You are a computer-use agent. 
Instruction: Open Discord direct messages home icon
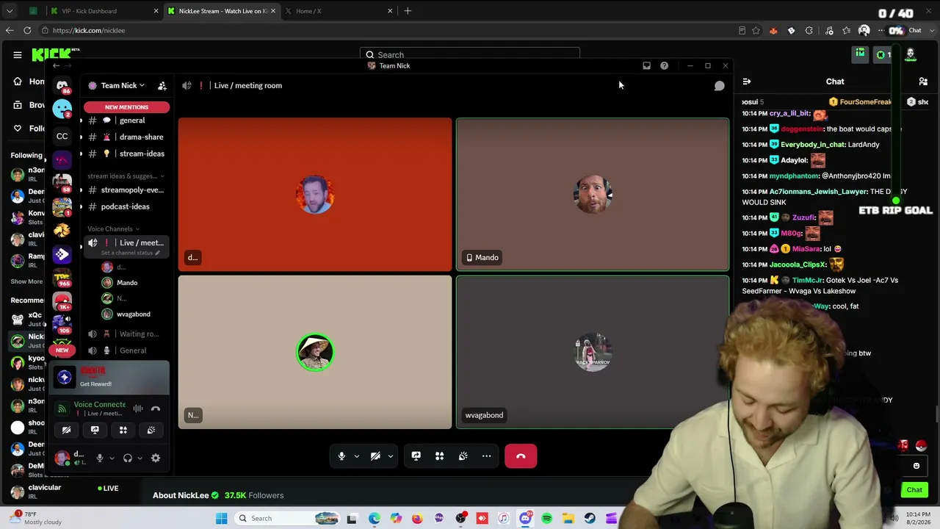62,85
